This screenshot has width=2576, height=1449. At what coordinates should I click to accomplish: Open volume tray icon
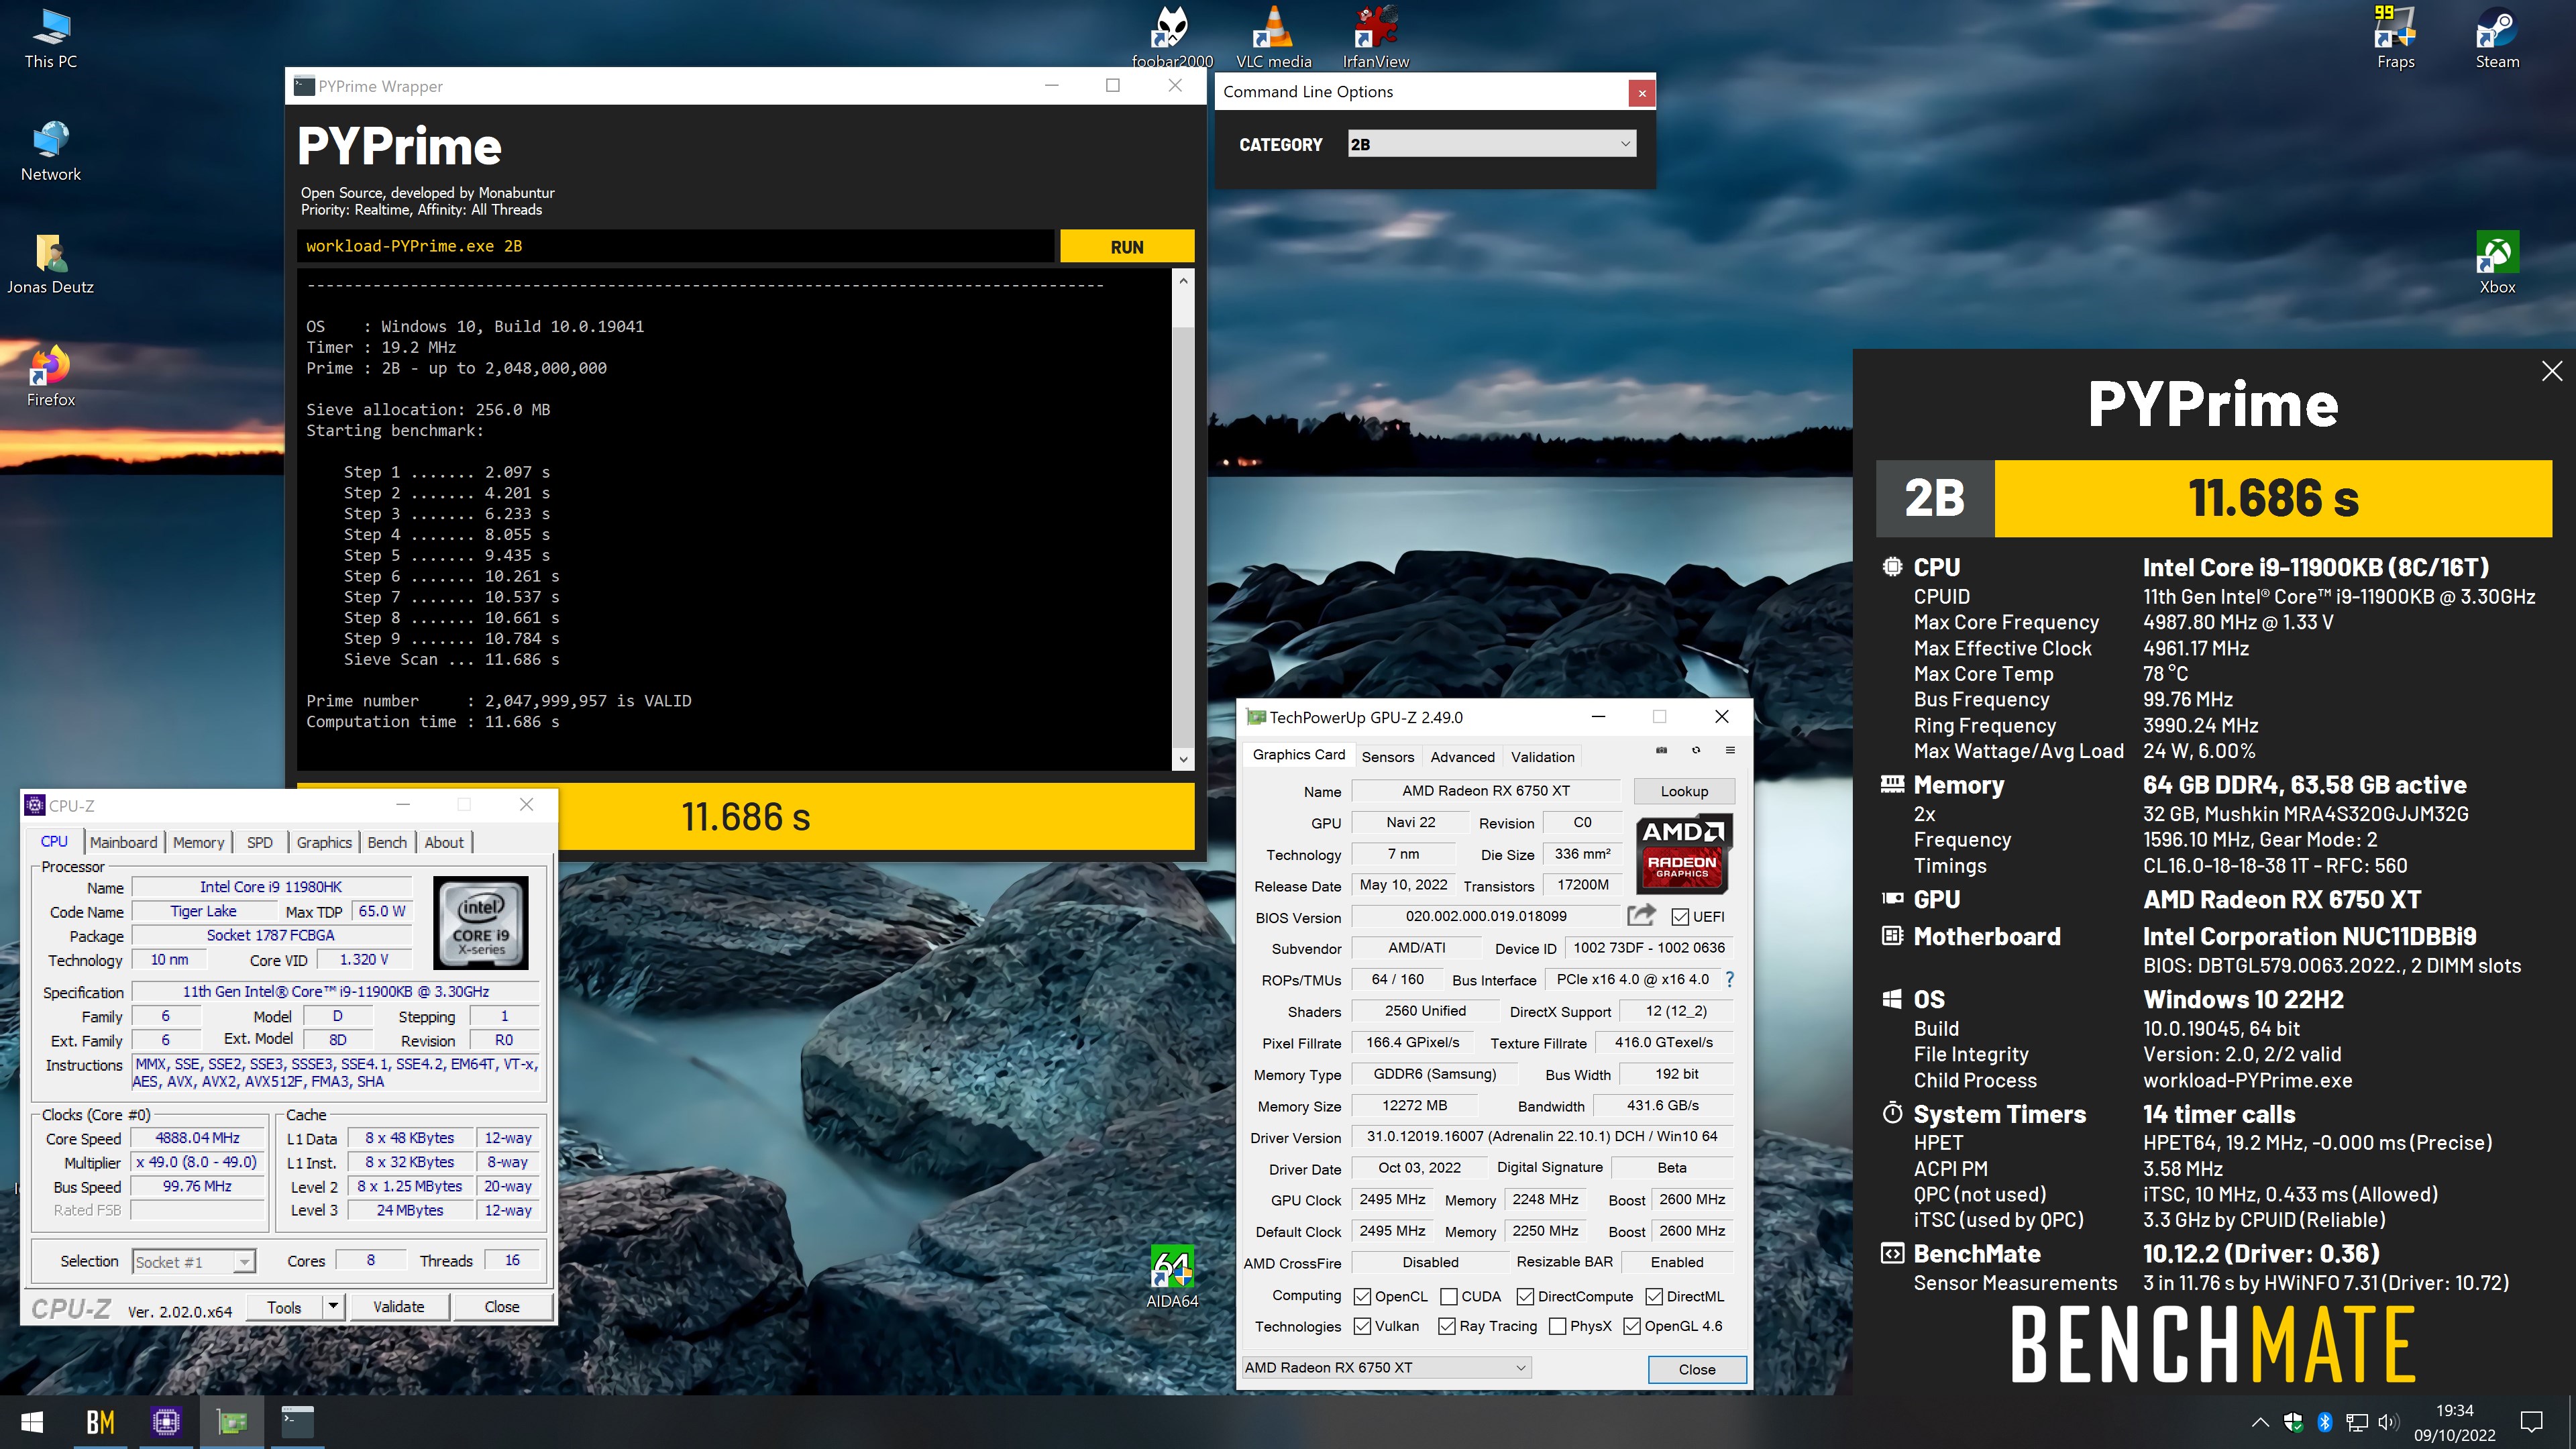(2388, 1422)
